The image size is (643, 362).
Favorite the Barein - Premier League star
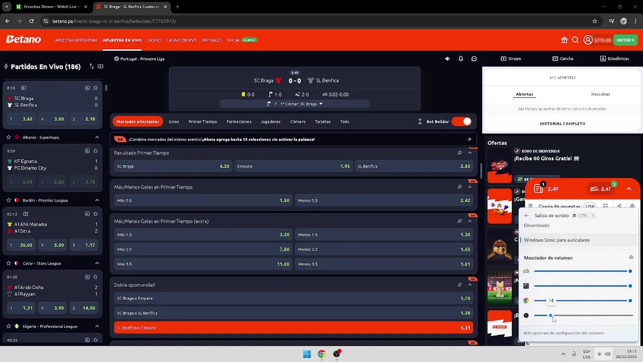pos(9,200)
